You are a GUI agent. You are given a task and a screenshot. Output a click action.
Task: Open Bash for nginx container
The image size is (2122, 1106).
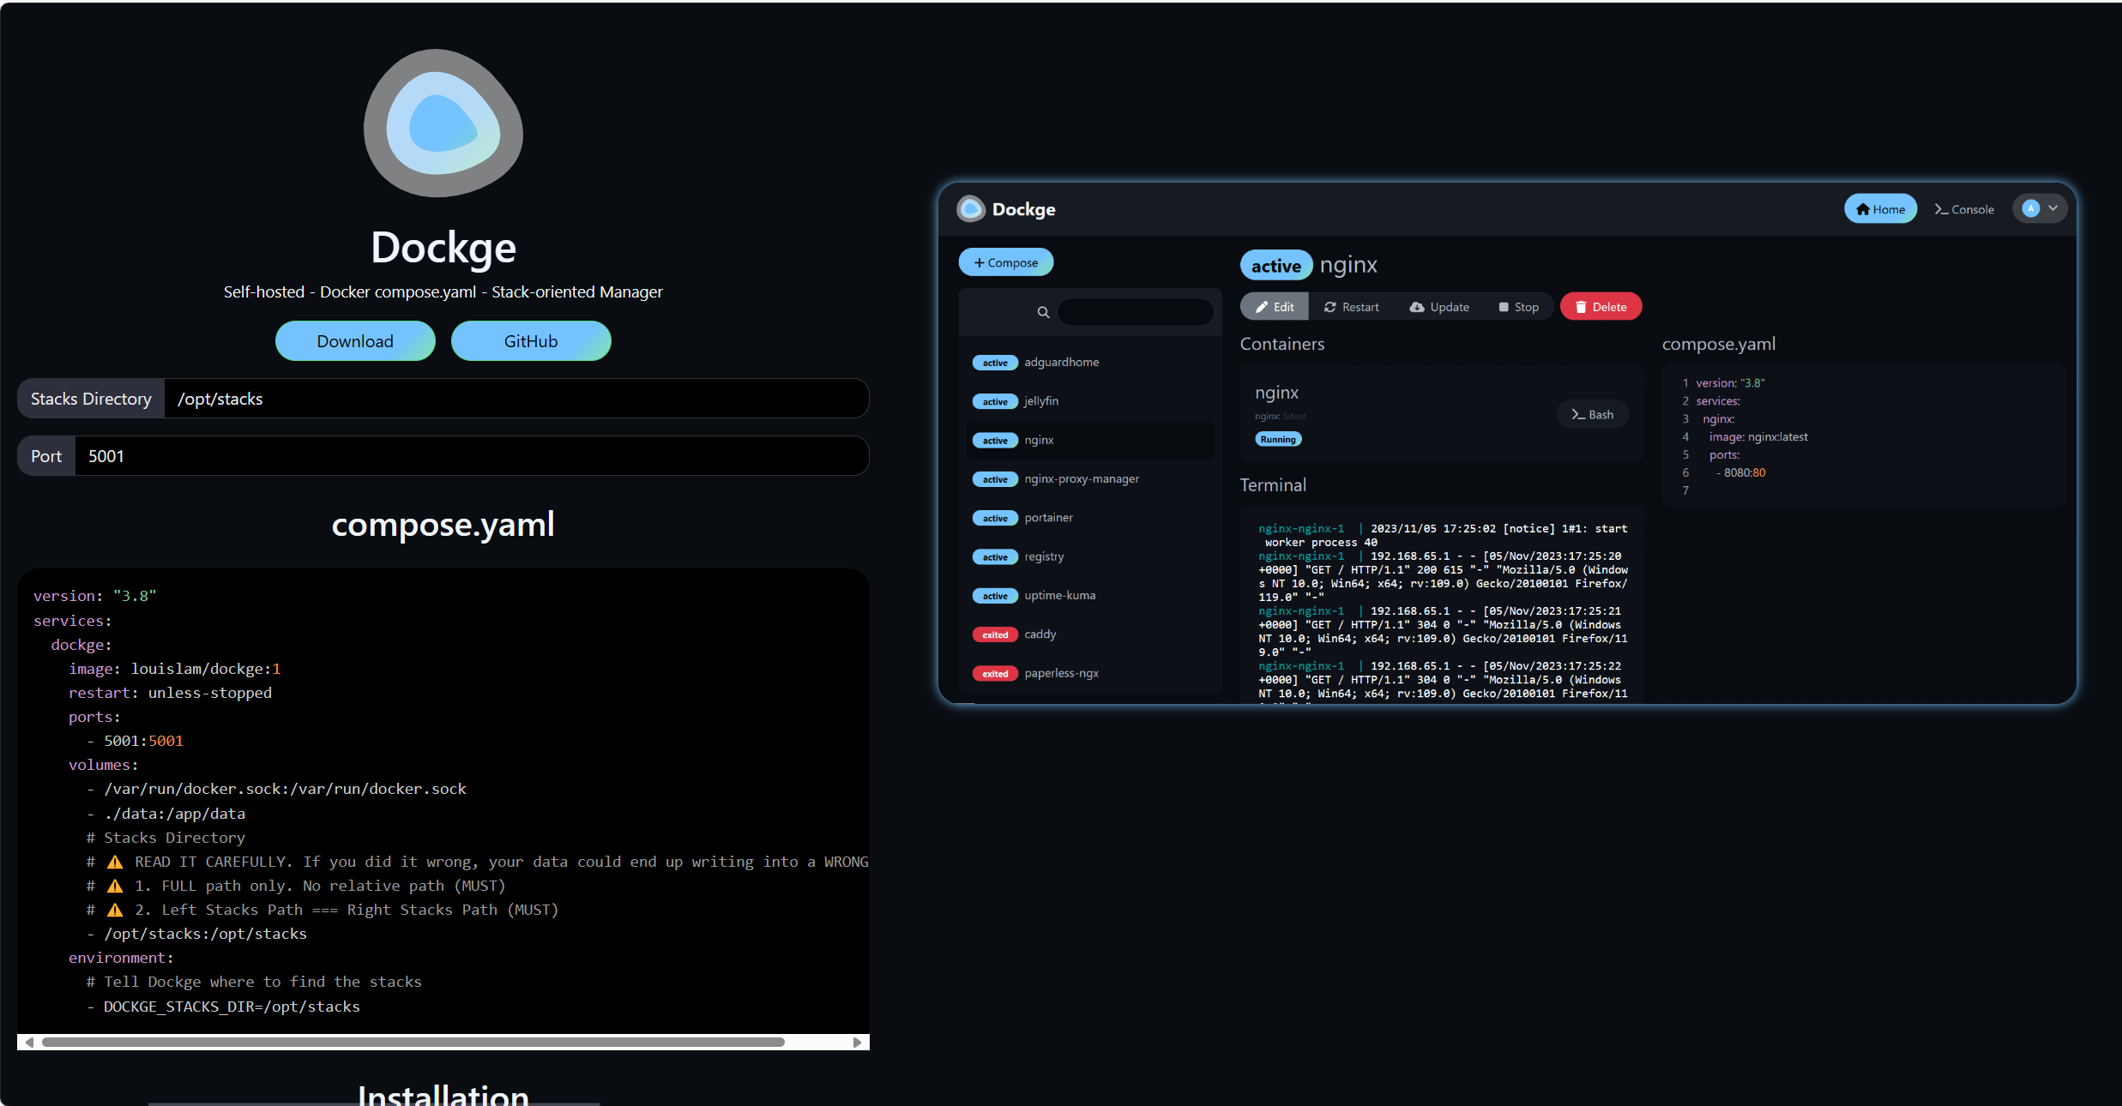[1592, 414]
